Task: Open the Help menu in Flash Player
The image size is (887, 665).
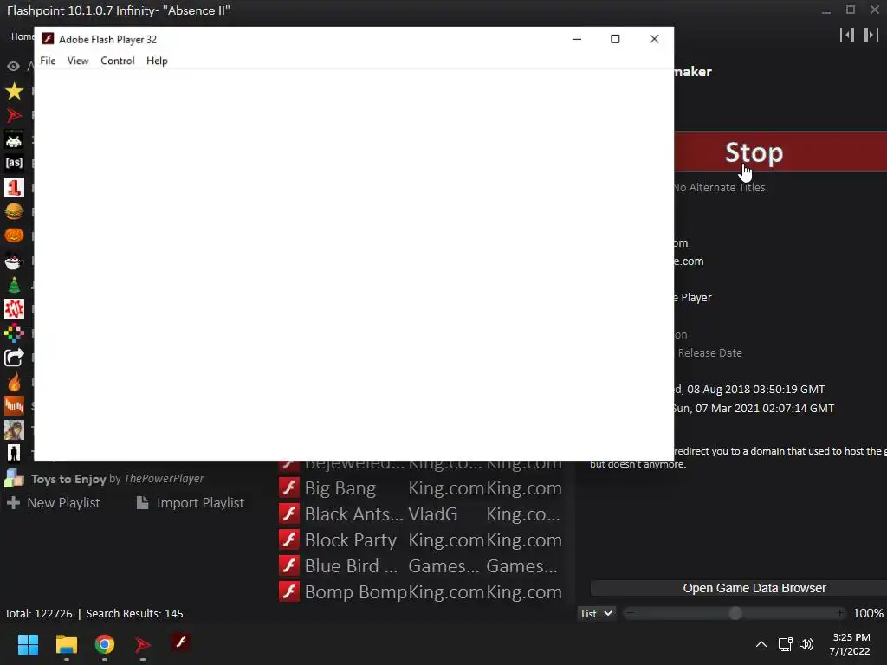Action: [x=157, y=61]
